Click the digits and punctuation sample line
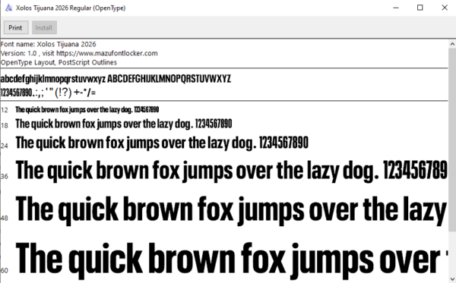The height and width of the screenshot is (283, 456). pyautogui.click(x=48, y=93)
